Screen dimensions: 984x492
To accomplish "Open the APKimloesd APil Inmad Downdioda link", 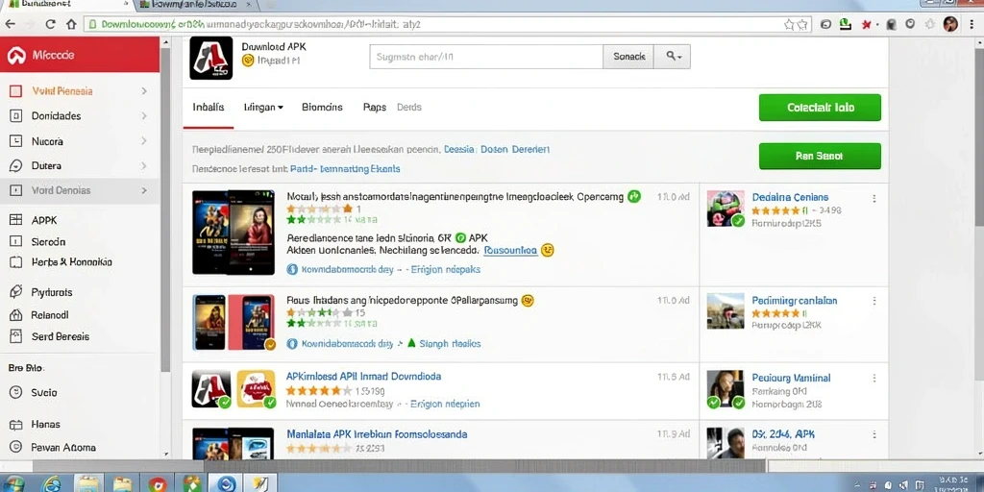I will (x=363, y=377).
